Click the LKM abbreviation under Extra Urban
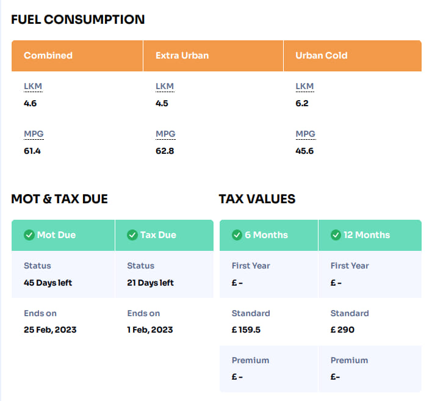 (165, 87)
